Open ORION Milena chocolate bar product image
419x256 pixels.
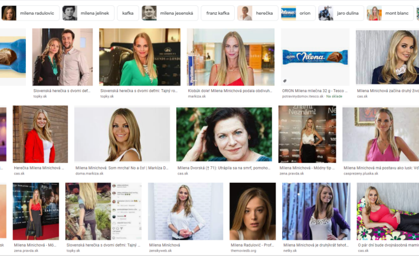(x=315, y=57)
